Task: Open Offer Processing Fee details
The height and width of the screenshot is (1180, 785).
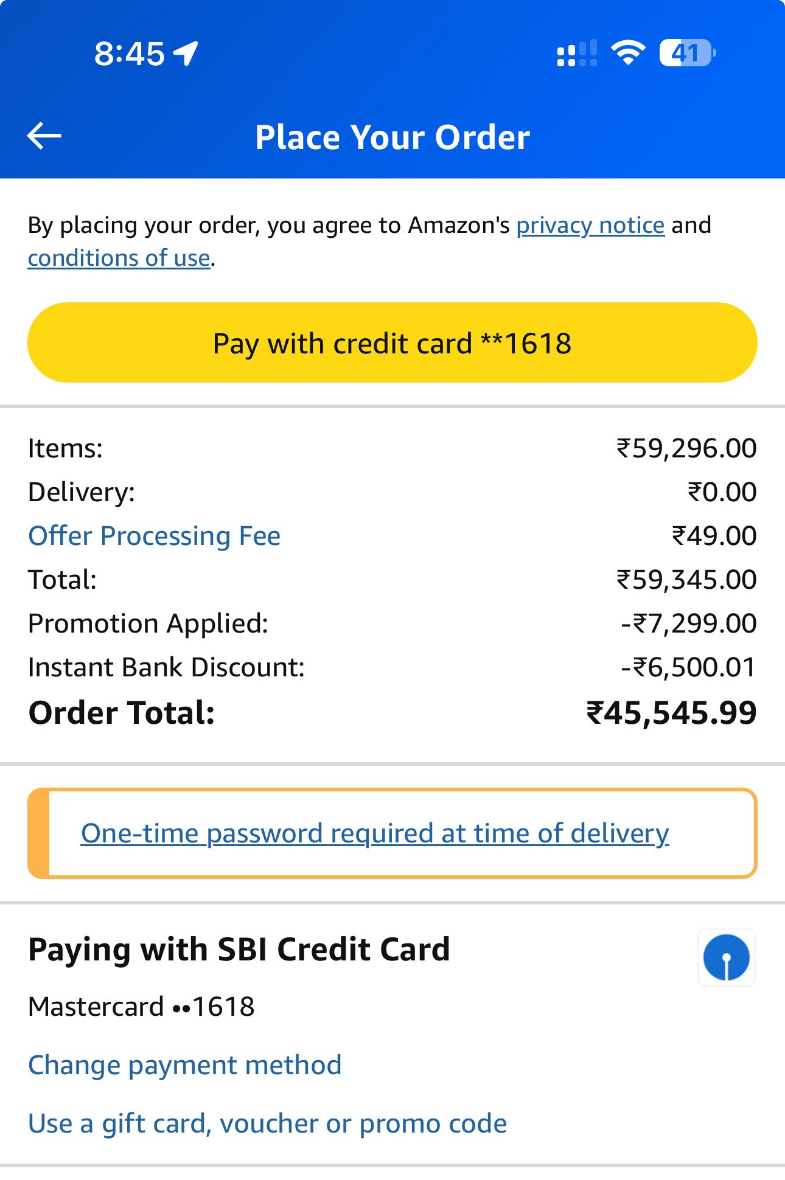Action: (155, 536)
